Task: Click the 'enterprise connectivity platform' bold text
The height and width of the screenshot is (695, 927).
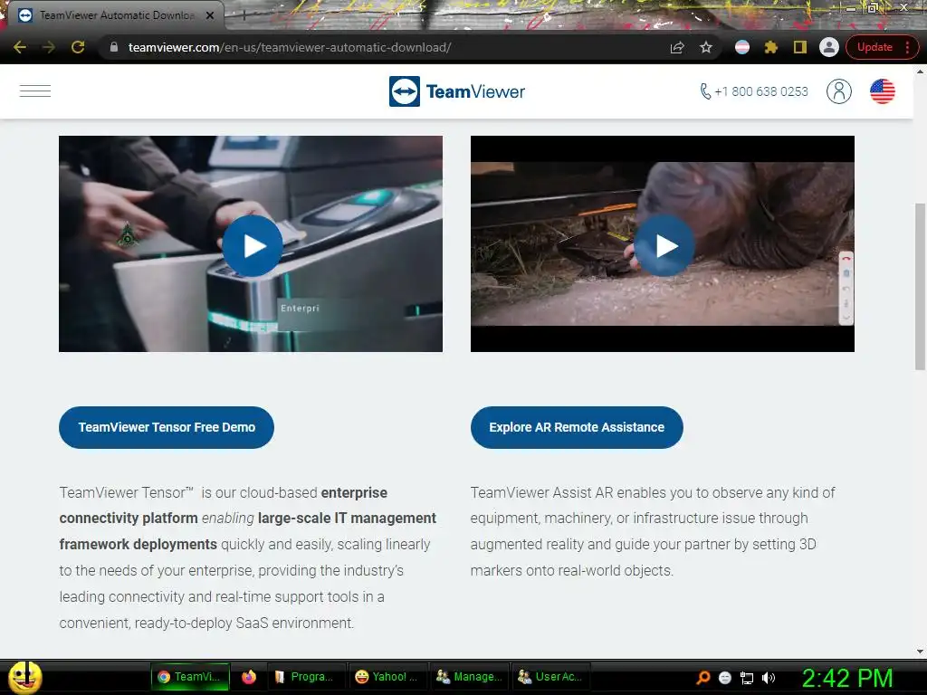Action: [223, 505]
